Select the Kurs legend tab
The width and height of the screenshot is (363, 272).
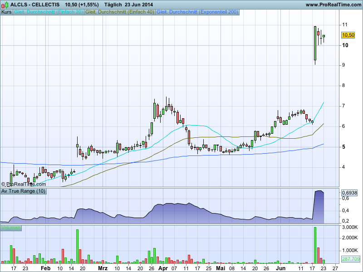tap(7, 12)
